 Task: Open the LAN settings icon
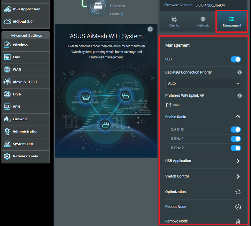pos(7,57)
